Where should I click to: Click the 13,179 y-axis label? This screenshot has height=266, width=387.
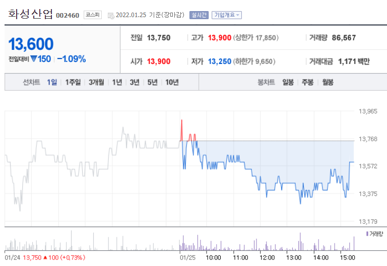(x=368, y=221)
